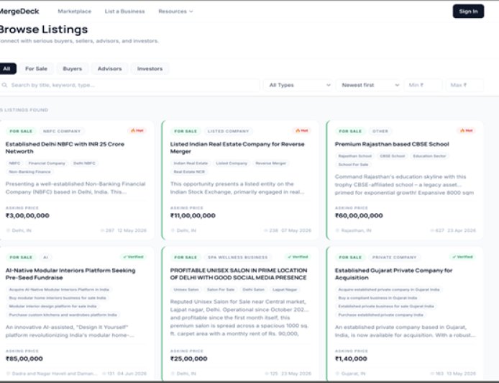Click Verified badge on Unisex Salon card
This screenshot has height=383, width=499.
[x=298, y=256]
